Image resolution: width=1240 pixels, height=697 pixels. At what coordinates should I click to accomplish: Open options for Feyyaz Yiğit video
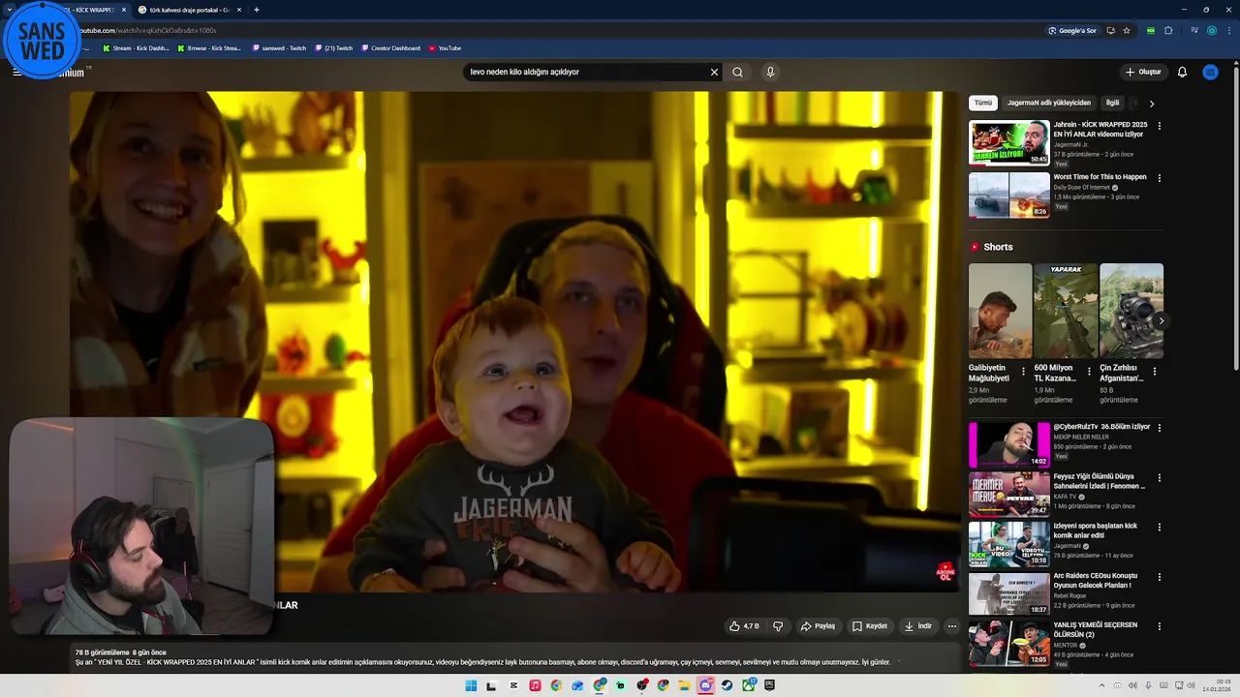point(1159,478)
